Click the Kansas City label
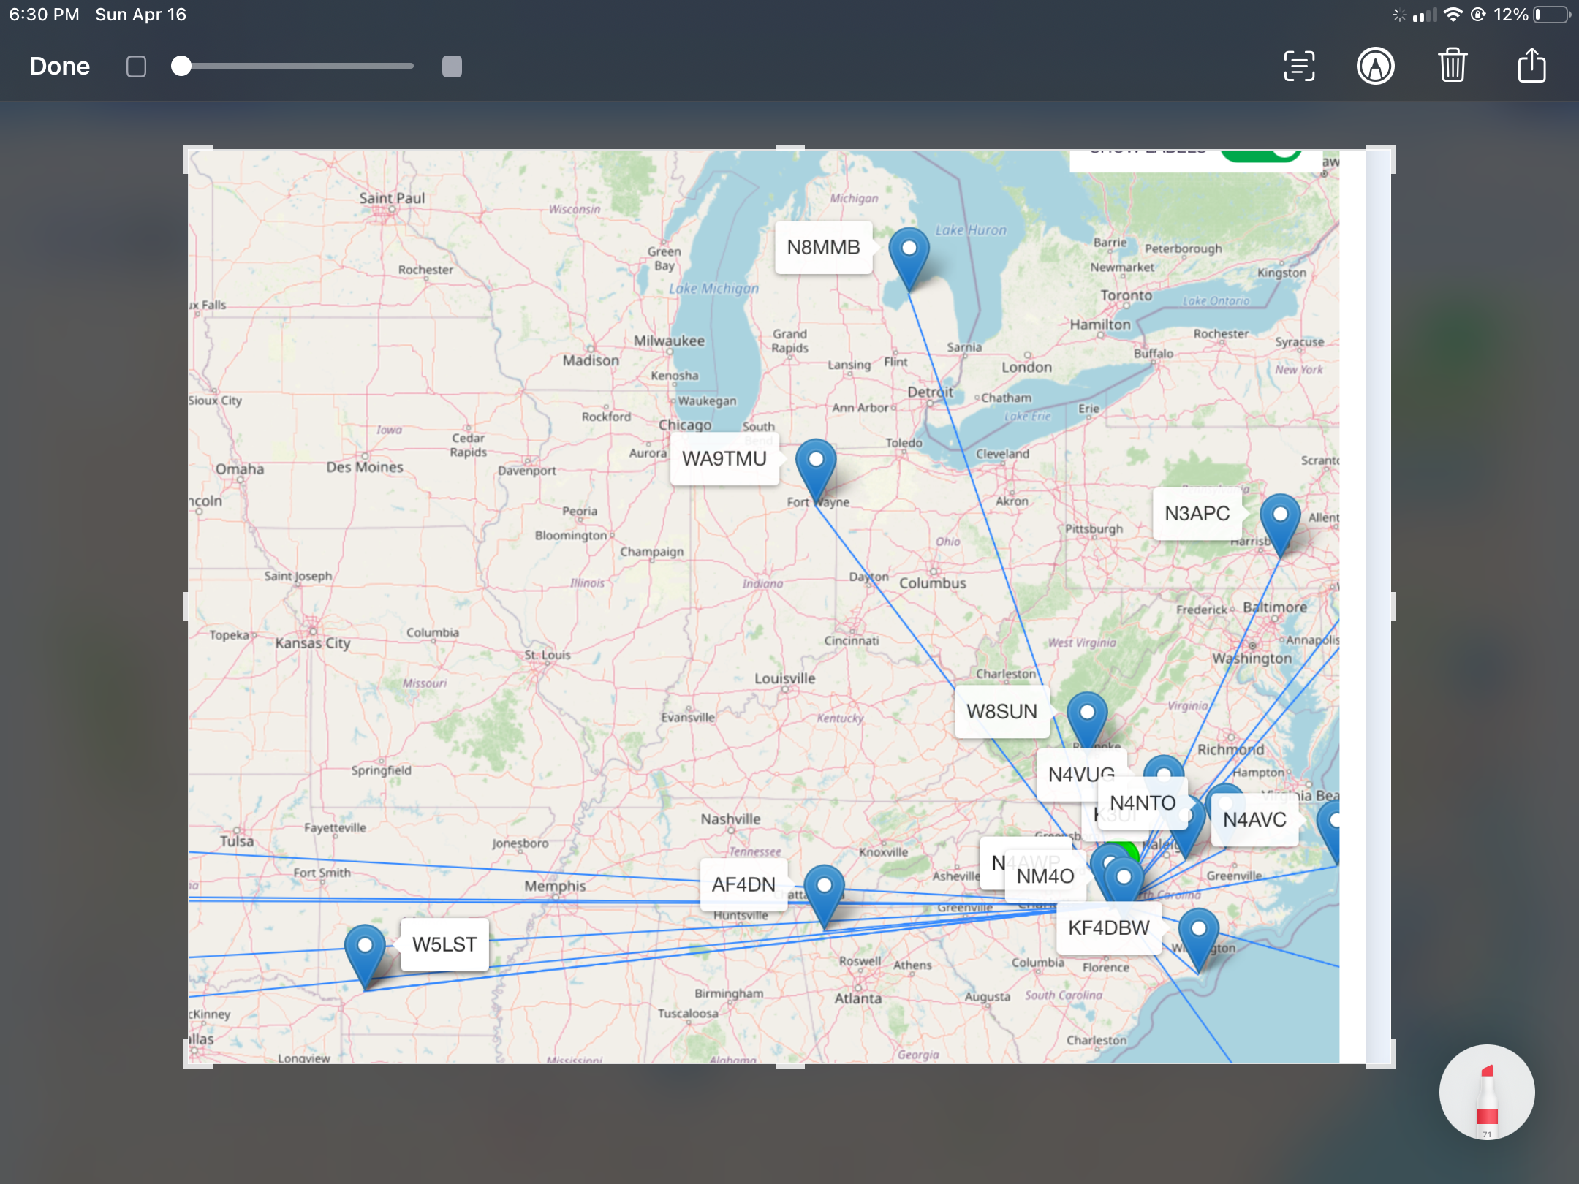Screen dimensions: 1579x1184 [313, 643]
